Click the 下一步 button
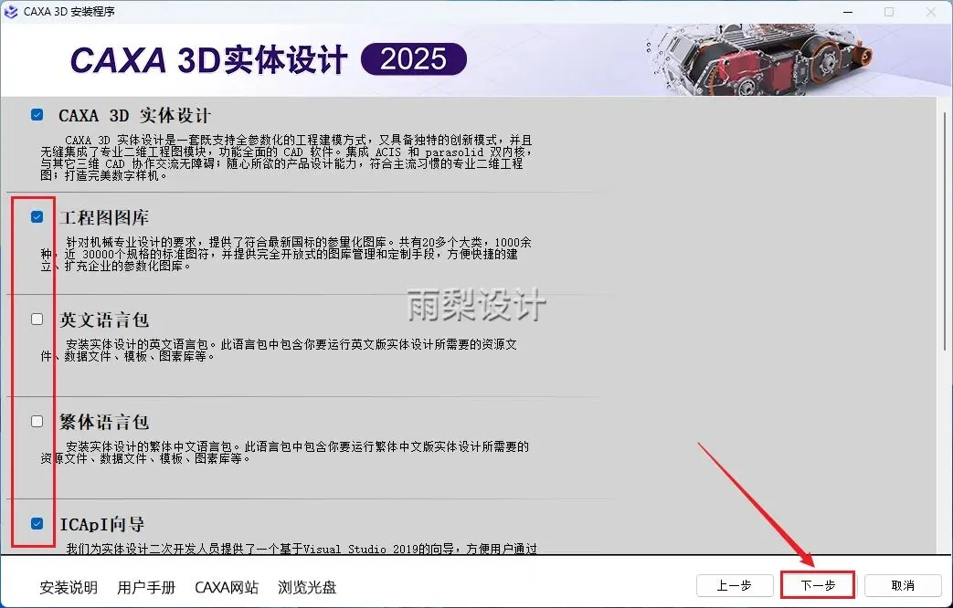The width and height of the screenshot is (953, 608). coord(818,585)
